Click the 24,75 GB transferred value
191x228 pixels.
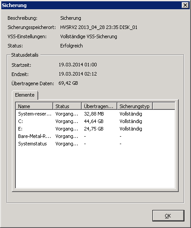94,129
